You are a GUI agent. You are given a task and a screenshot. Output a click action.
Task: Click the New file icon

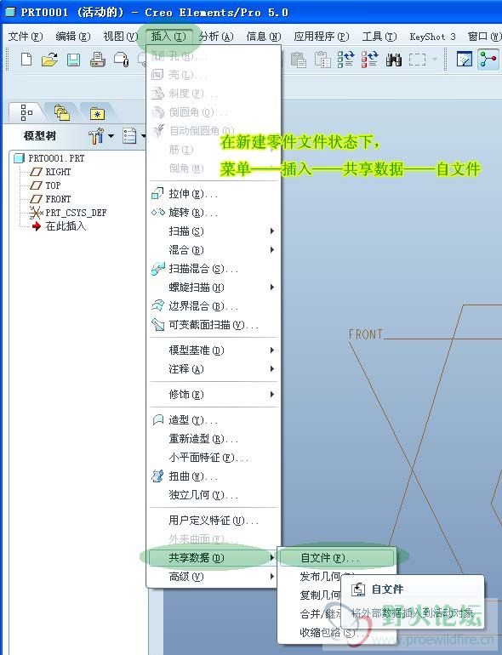tap(26, 60)
